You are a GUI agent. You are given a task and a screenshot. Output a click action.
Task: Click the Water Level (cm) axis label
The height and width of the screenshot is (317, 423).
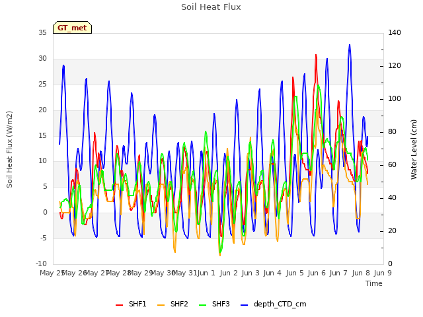tap(414, 149)
